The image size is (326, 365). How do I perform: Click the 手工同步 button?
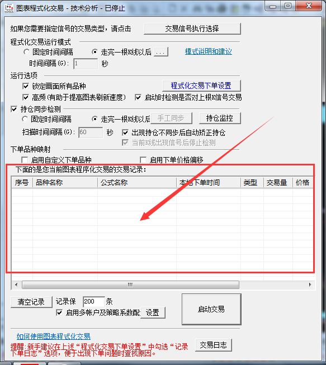point(171,118)
